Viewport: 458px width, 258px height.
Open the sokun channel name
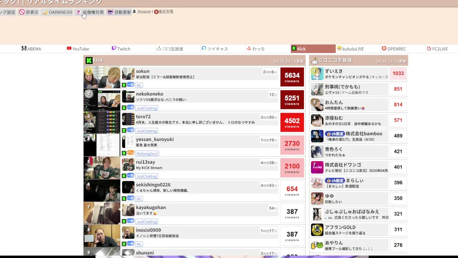click(x=143, y=71)
